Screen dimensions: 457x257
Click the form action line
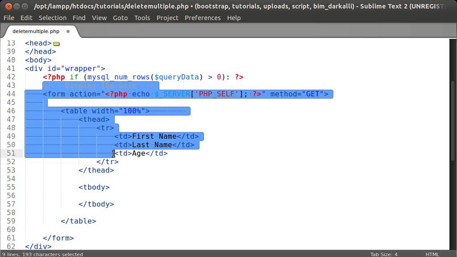coord(185,94)
